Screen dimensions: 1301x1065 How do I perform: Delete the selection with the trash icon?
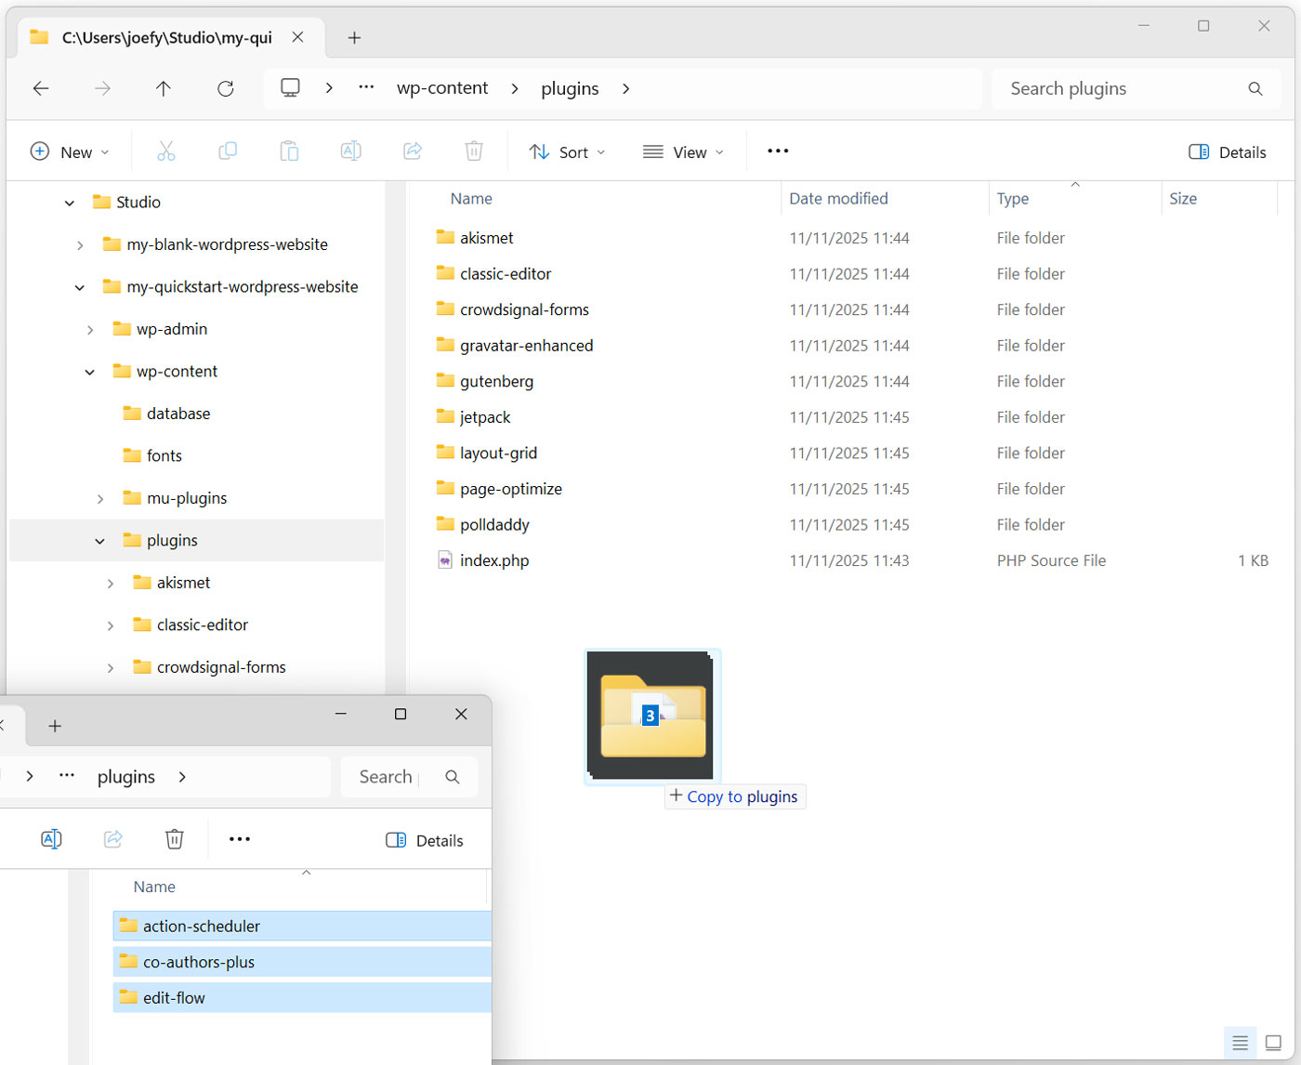[x=474, y=151]
